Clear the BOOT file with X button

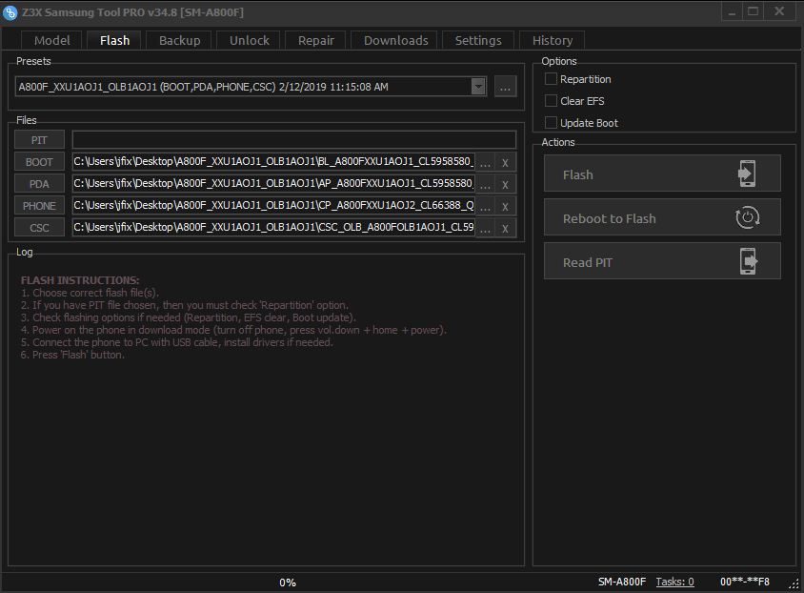tap(506, 163)
